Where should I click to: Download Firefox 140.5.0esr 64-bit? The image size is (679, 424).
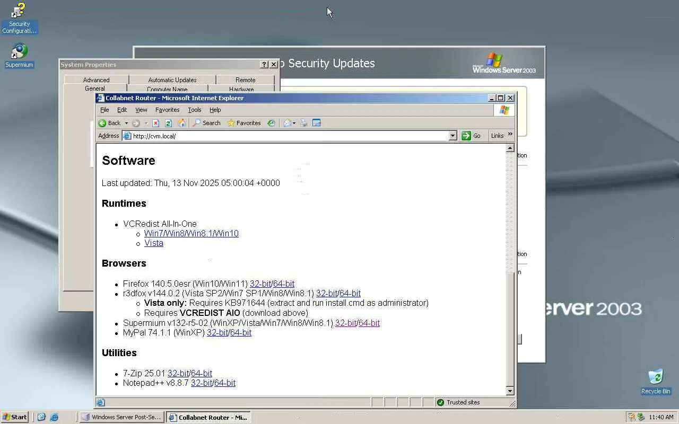[x=284, y=284]
